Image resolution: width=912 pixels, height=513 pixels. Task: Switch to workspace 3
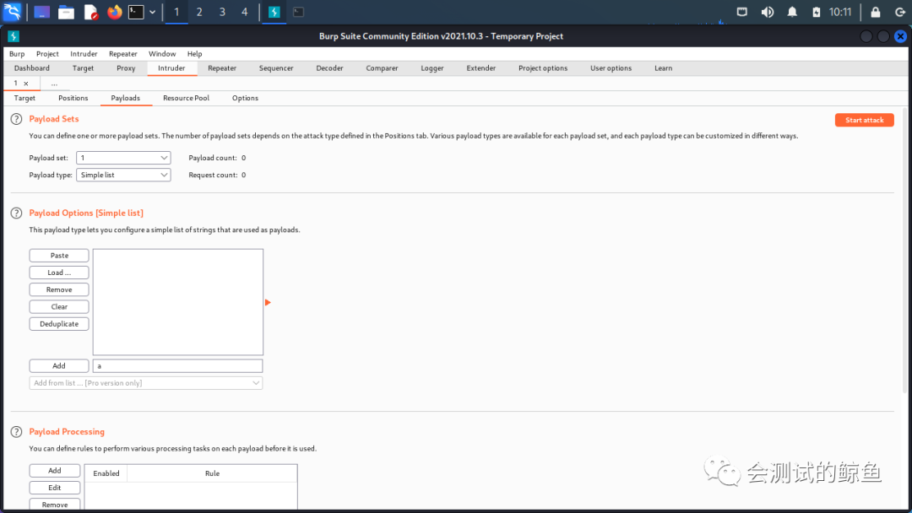click(x=222, y=12)
